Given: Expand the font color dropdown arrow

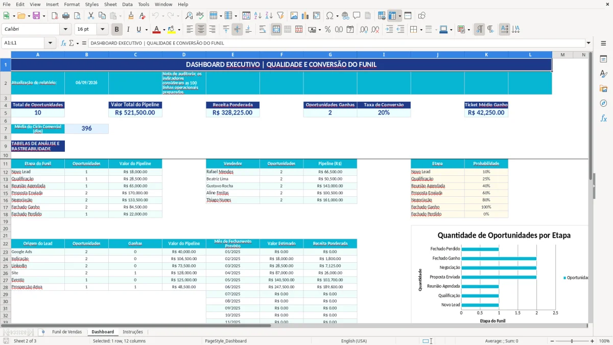Looking at the screenshot, I should pos(163,30).
